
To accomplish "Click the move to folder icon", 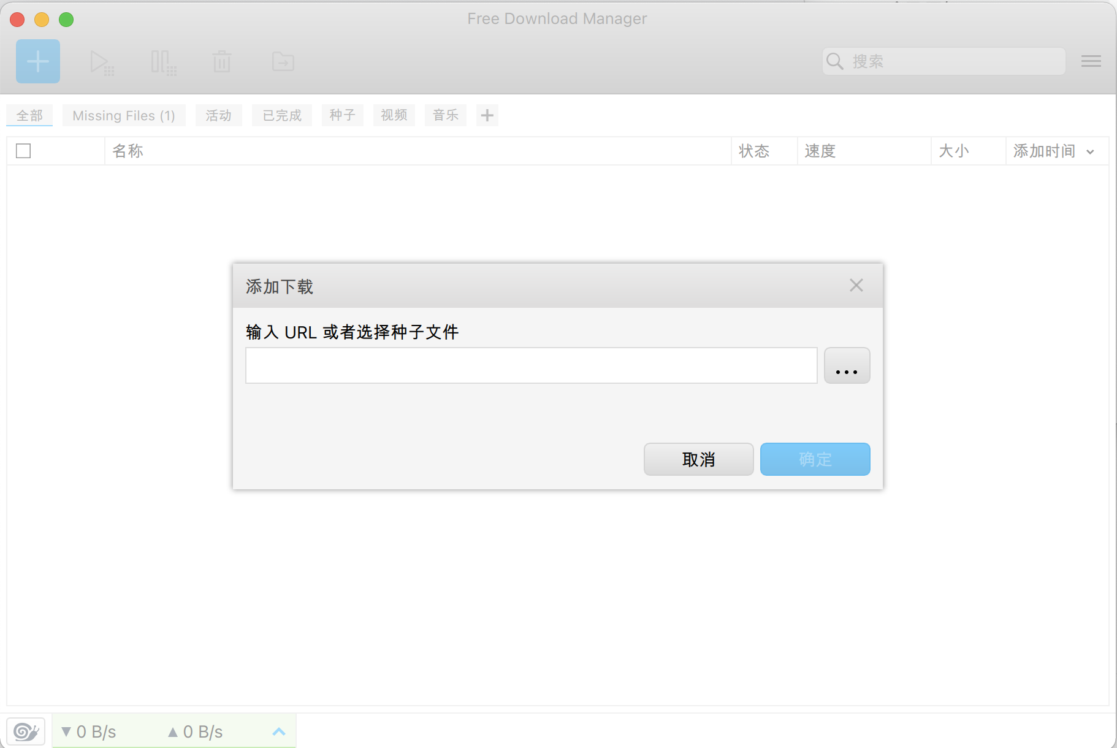I will [283, 61].
